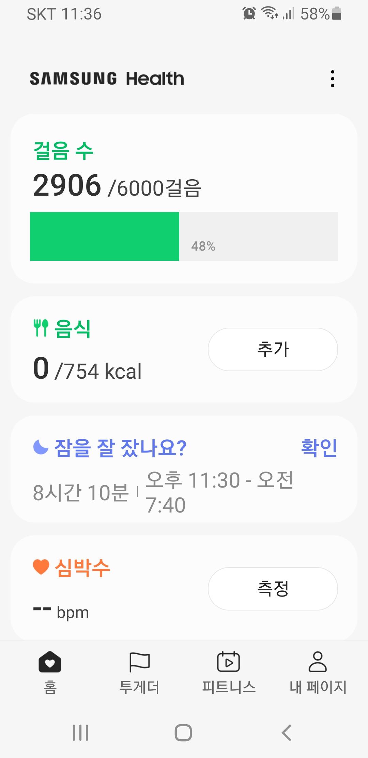The width and height of the screenshot is (368, 758).
Task: Open the 걸음 수 steps card title
Action: (63, 151)
